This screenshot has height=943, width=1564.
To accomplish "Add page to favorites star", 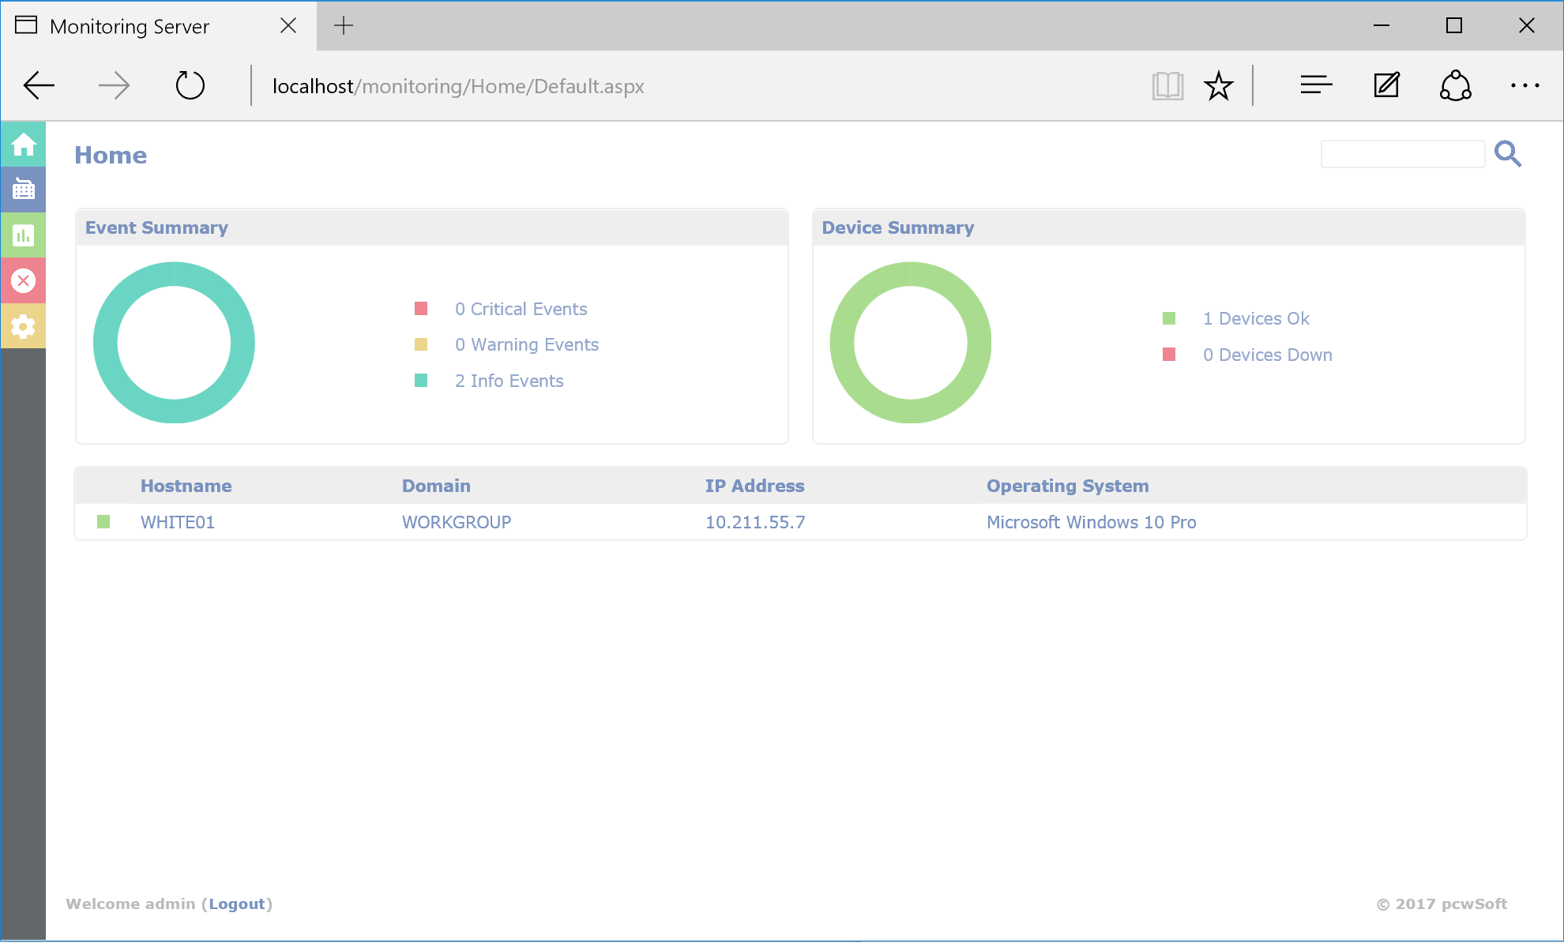I will pyautogui.click(x=1218, y=85).
